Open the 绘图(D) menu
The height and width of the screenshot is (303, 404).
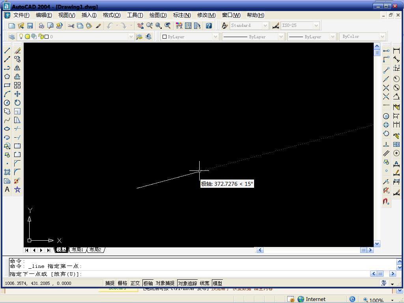pyautogui.click(x=158, y=15)
